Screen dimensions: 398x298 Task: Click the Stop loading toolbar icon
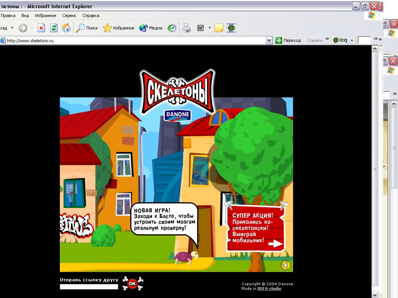(x=42, y=28)
